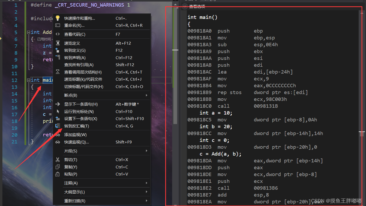
Task: Click the 转到定义(G) go to definition icon
Action: click(x=58, y=50)
